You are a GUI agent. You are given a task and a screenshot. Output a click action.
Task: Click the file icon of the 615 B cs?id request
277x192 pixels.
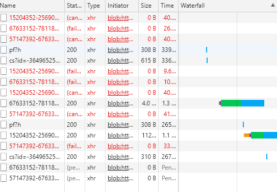pos(4,61)
